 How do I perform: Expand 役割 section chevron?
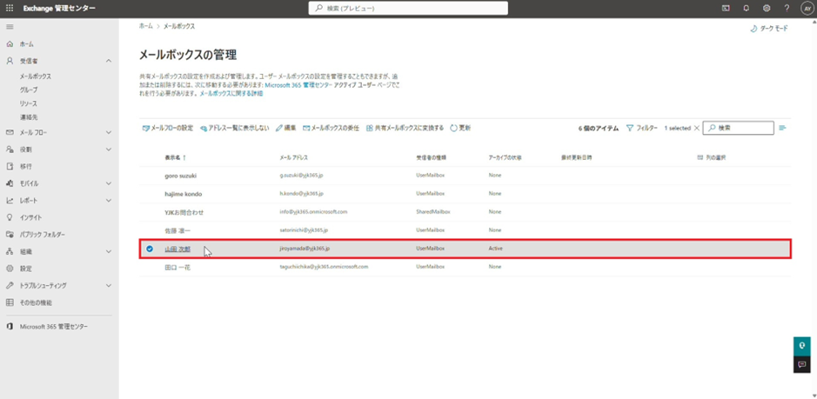[x=109, y=150]
